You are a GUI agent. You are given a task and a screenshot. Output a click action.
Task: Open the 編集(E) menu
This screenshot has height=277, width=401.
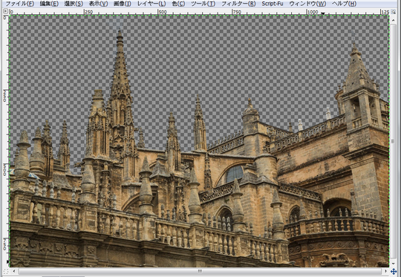[49, 4]
